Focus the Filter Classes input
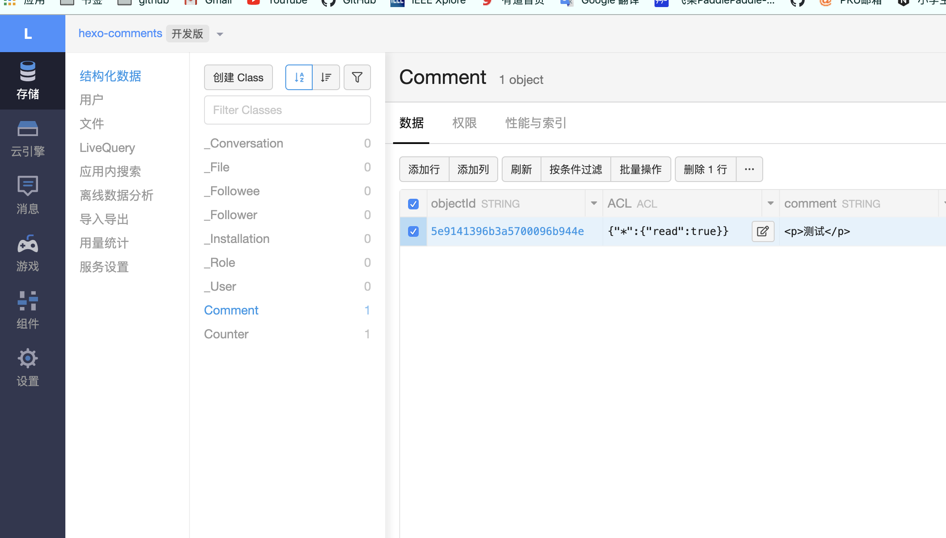The image size is (946, 538). tap(288, 110)
